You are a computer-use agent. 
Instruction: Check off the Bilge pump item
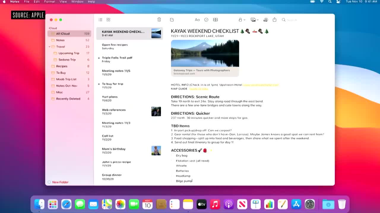(x=172, y=181)
